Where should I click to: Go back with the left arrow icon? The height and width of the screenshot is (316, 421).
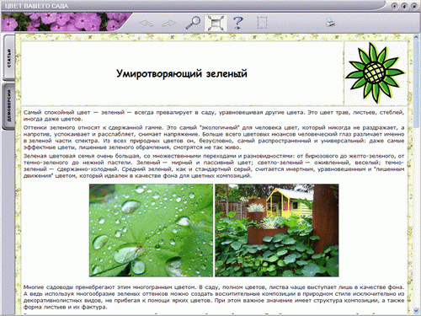tap(147, 24)
